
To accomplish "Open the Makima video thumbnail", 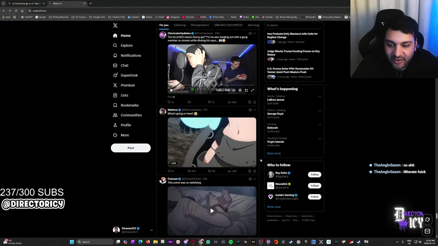I will pyautogui.click(x=212, y=142).
